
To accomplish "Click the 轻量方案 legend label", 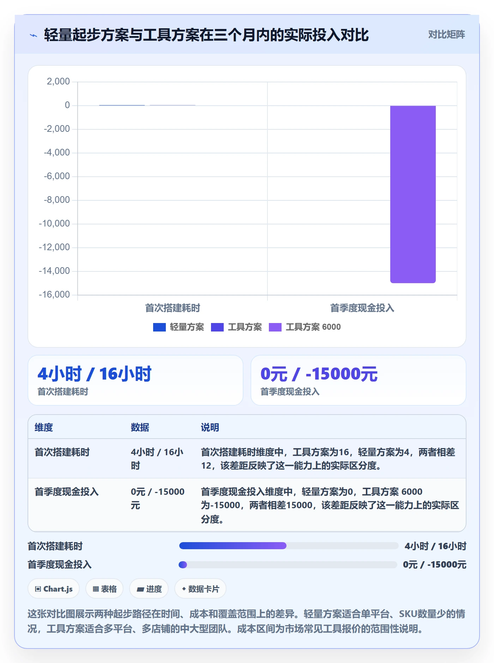I will tap(187, 327).
